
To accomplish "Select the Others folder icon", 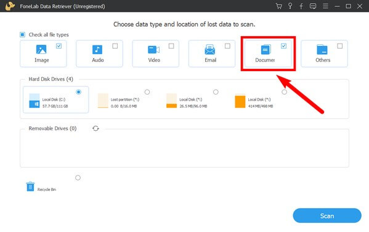I will 322,50.
